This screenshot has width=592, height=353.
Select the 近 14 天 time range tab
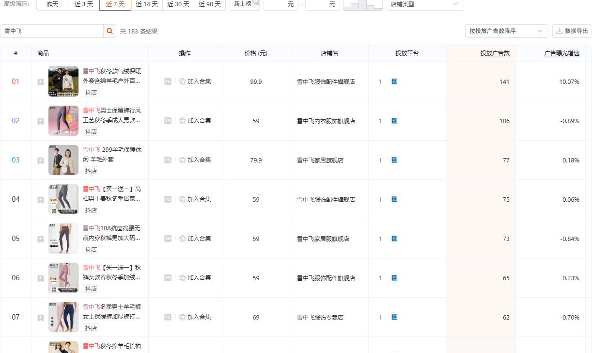coord(147,4)
